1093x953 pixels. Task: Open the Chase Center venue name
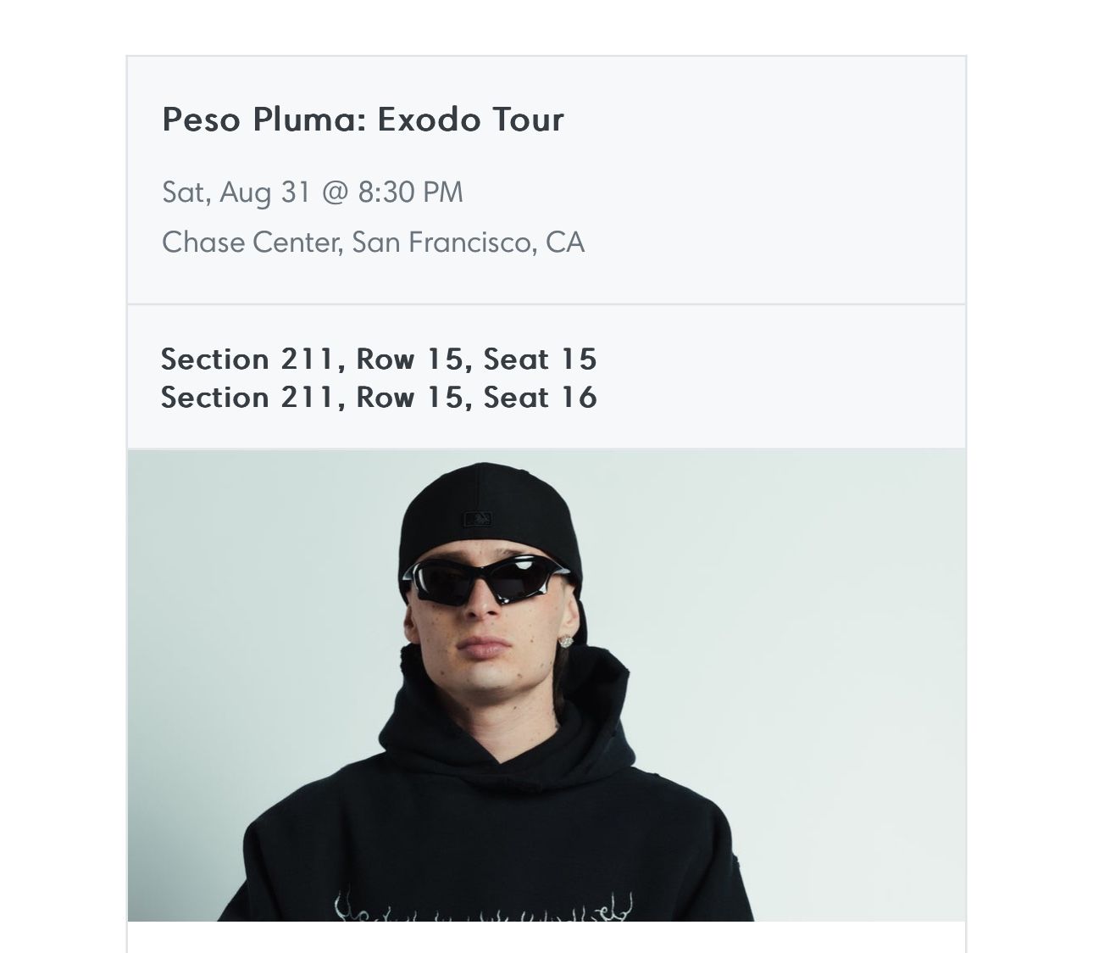click(x=251, y=242)
